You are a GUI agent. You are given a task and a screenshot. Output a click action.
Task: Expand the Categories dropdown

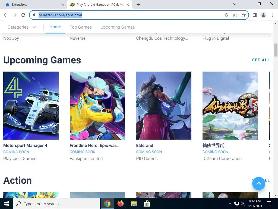(22, 27)
